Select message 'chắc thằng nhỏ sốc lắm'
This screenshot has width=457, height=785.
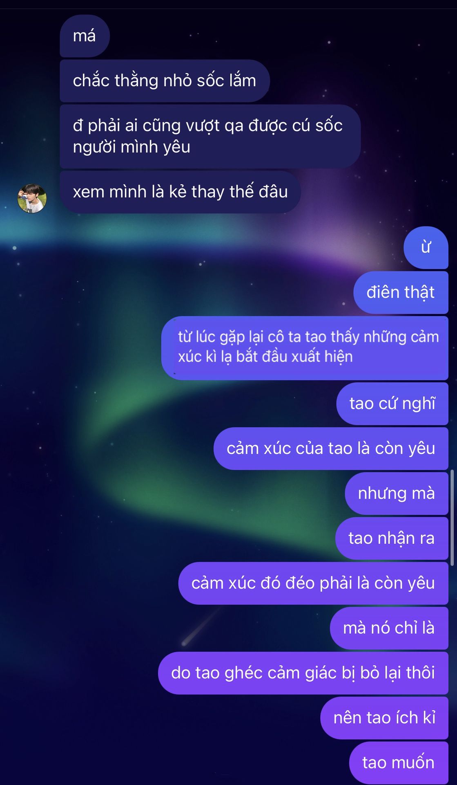tap(165, 81)
